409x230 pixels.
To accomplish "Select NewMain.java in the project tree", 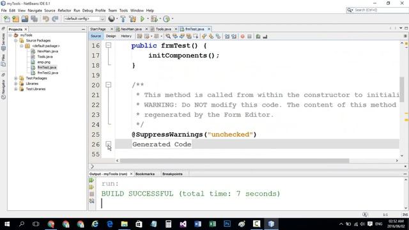I will pos(47,51).
